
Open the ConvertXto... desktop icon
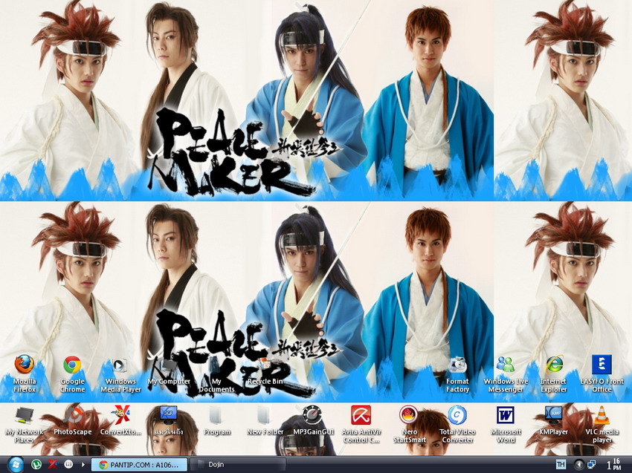pos(120,422)
